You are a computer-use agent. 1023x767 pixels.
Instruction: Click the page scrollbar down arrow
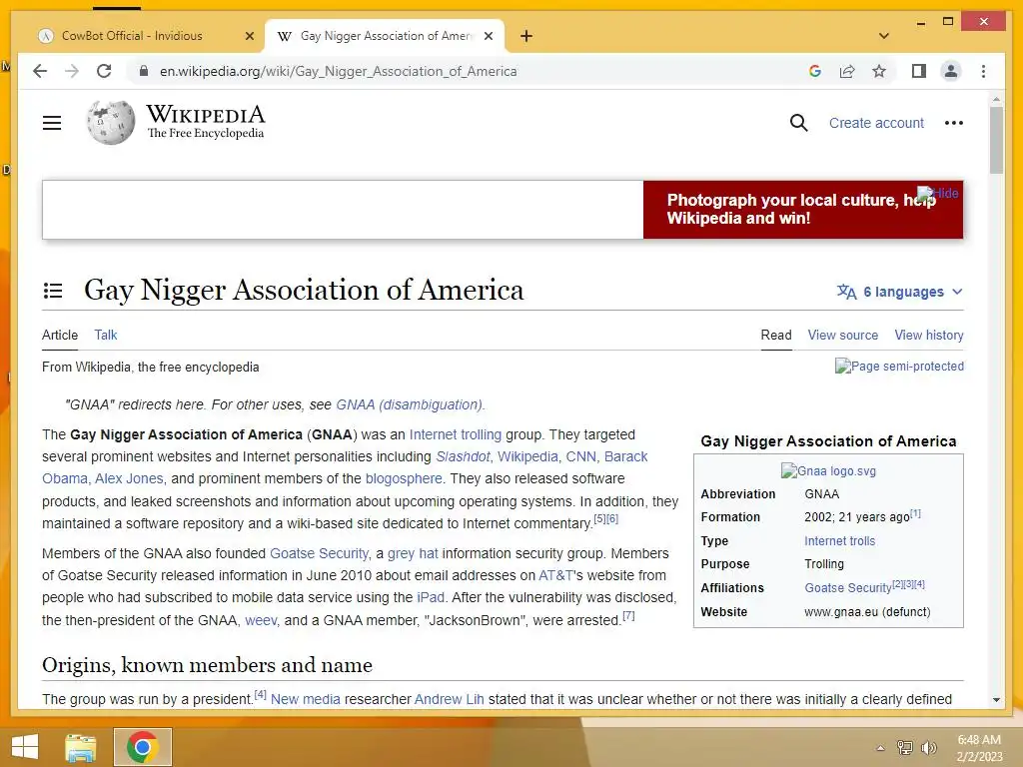tap(996, 699)
